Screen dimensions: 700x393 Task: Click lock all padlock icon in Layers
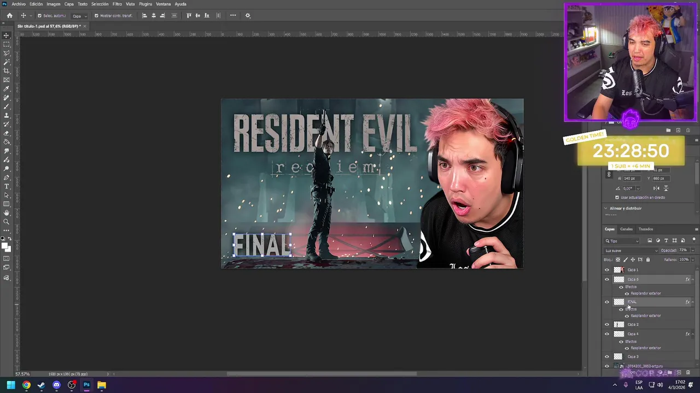(x=648, y=260)
